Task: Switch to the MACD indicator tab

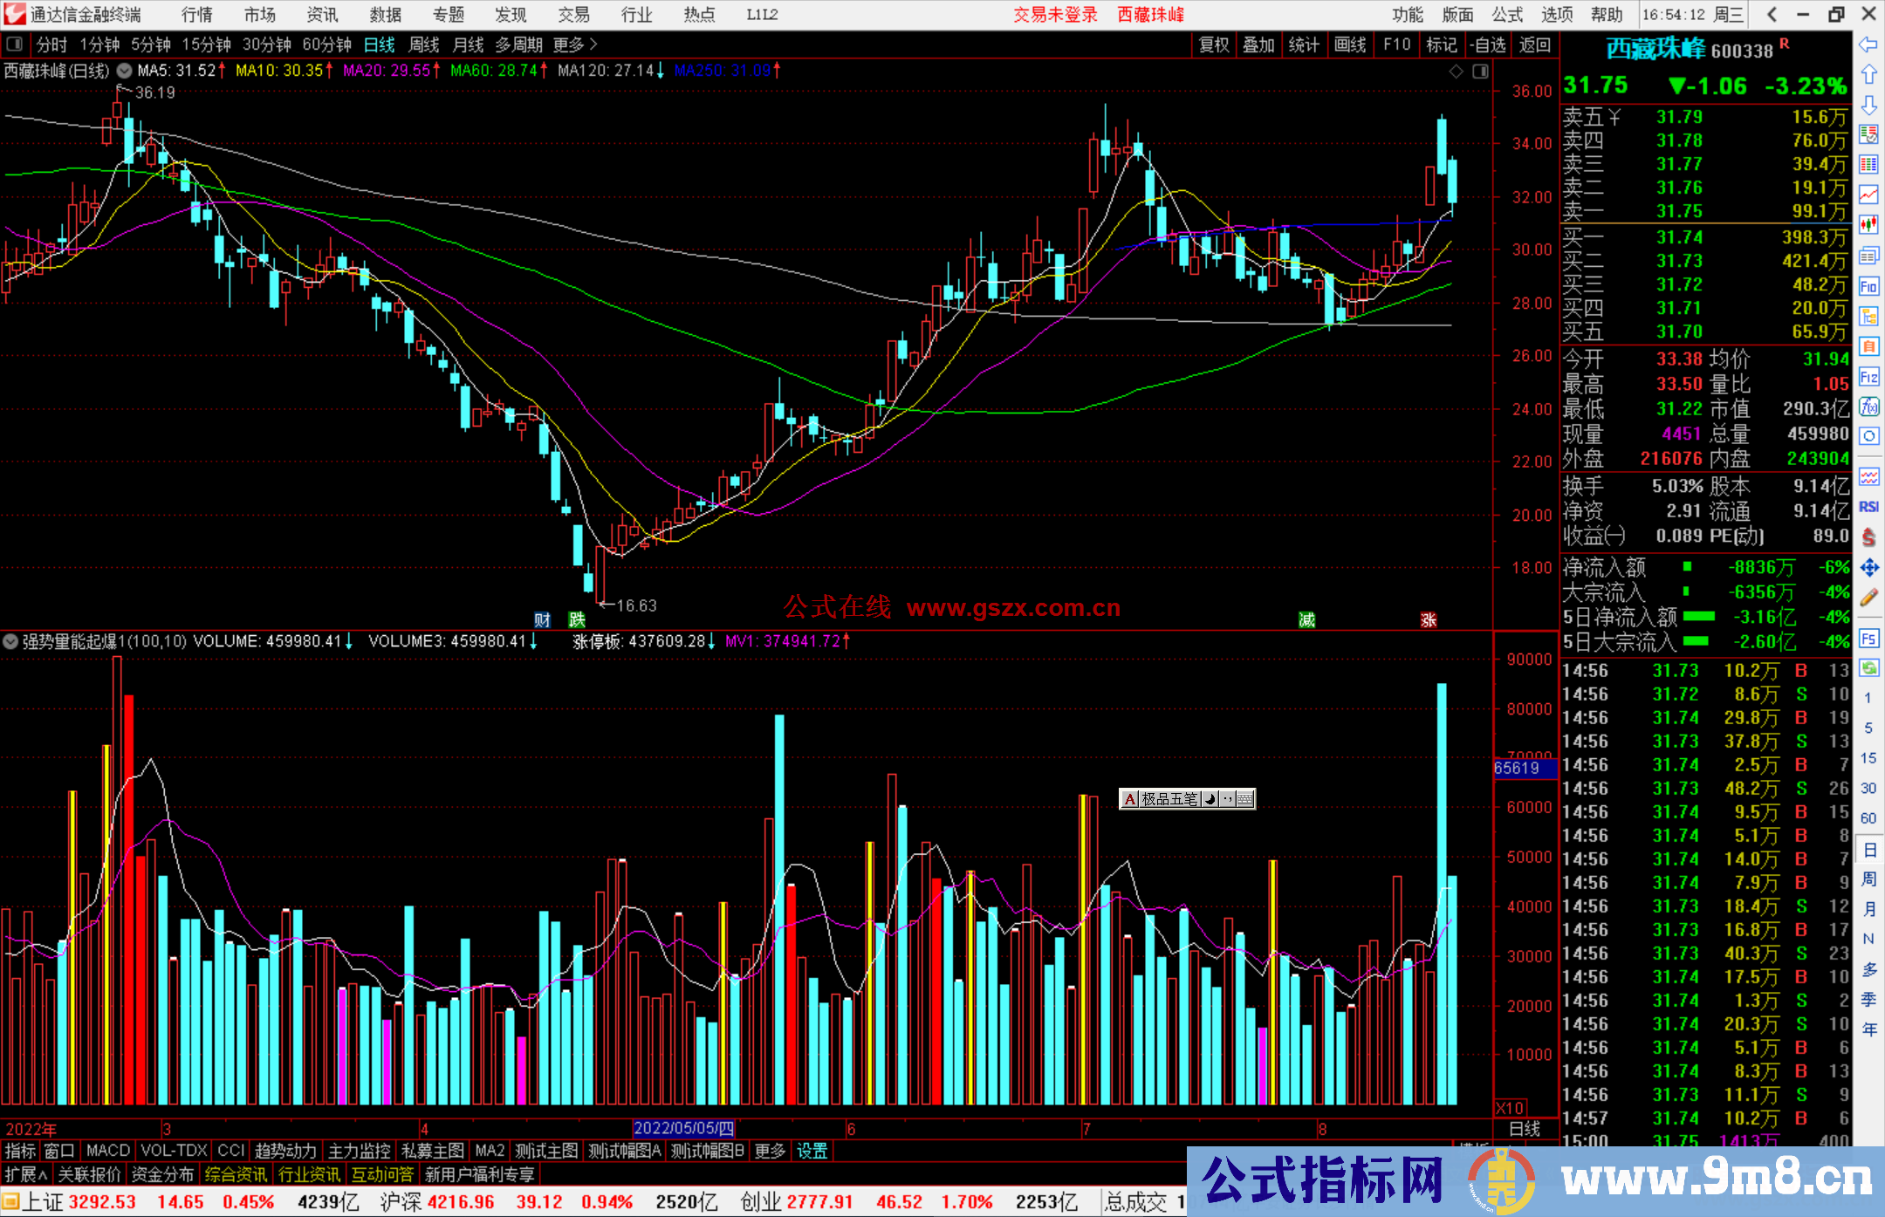Action: [108, 1151]
